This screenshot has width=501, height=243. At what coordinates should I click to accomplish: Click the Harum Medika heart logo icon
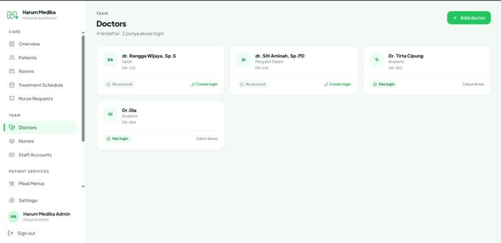point(12,15)
